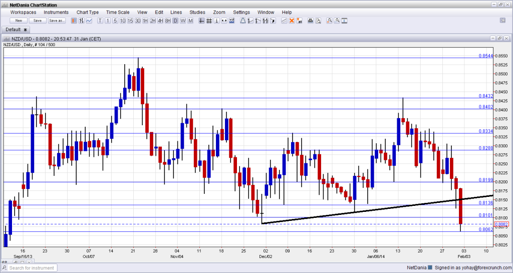This screenshot has height=273, width=513.
Task: Select the 15 minute time scale
Action: (130, 21)
